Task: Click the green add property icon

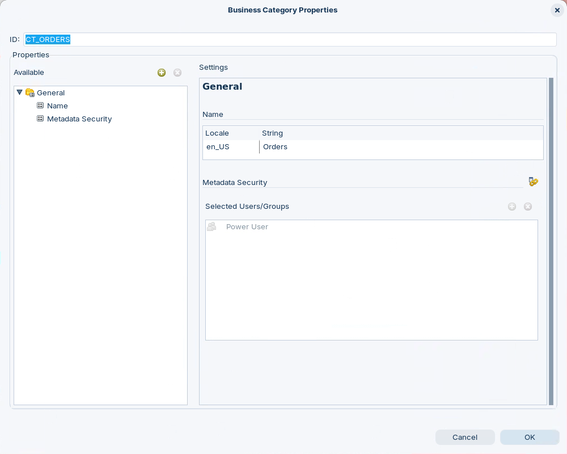Action: coord(162,73)
